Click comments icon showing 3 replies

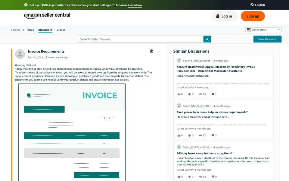pyautogui.click(x=213, y=135)
